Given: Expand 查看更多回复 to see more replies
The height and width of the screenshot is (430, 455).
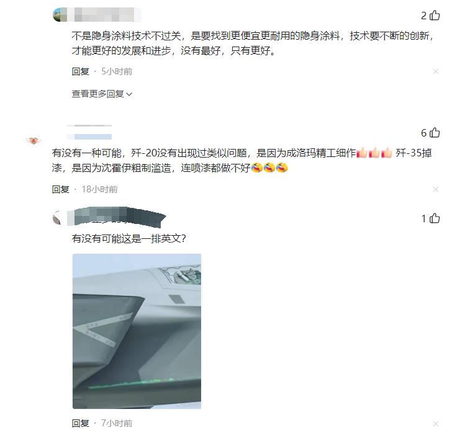Looking at the screenshot, I should pyautogui.click(x=102, y=94).
